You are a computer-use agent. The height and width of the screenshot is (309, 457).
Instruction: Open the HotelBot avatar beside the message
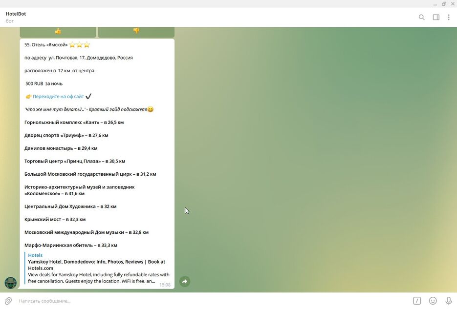(10, 283)
